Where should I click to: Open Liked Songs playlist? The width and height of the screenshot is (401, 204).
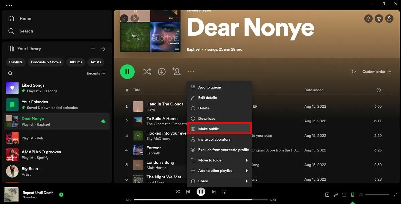pyautogui.click(x=57, y=88)
